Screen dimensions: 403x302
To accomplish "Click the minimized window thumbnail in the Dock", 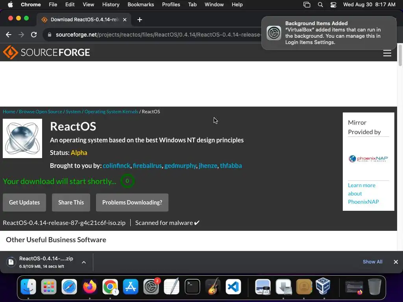I will click(x=354, y=287).
